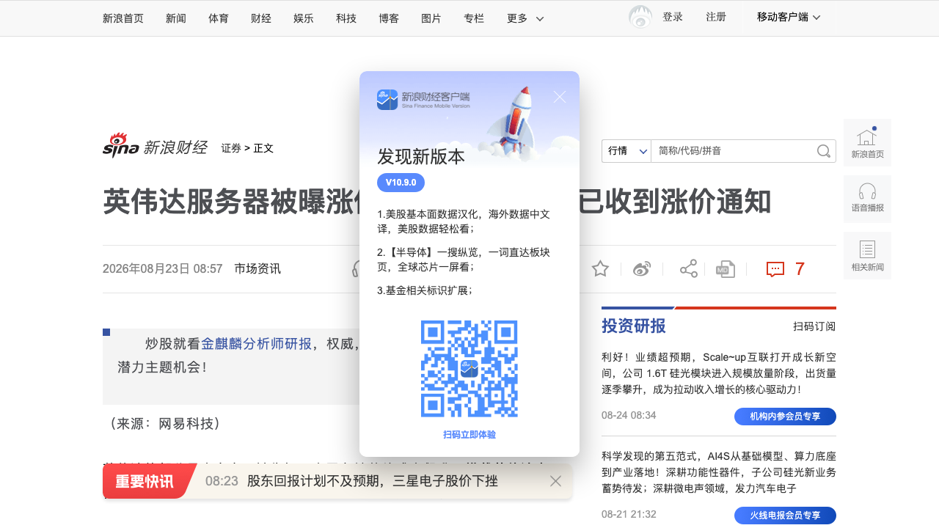939x528 pixels.
Task: Click the 相关新闻 sidebar icon
Action: 867,255
